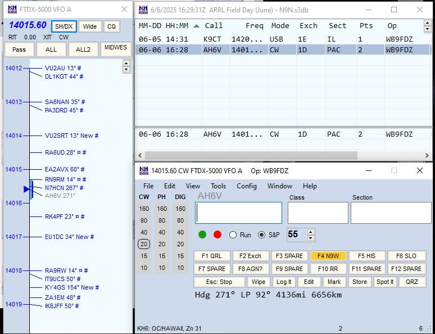Select the S&P radio button
Image resolution: width=435 pixels, height=334 pixels.
point(261,235)
